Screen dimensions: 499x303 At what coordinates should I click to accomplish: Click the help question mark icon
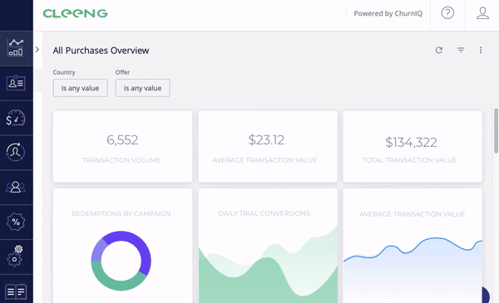pyautogui.click(x=447, y=13)
